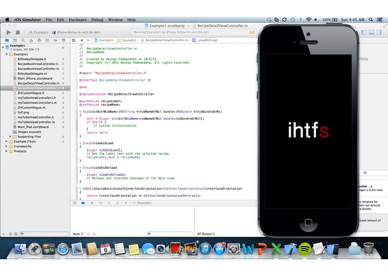Viewport: 388px width, 276px height.
Task: Open the Project navigator folder icon
Action: tap(7, 40)
